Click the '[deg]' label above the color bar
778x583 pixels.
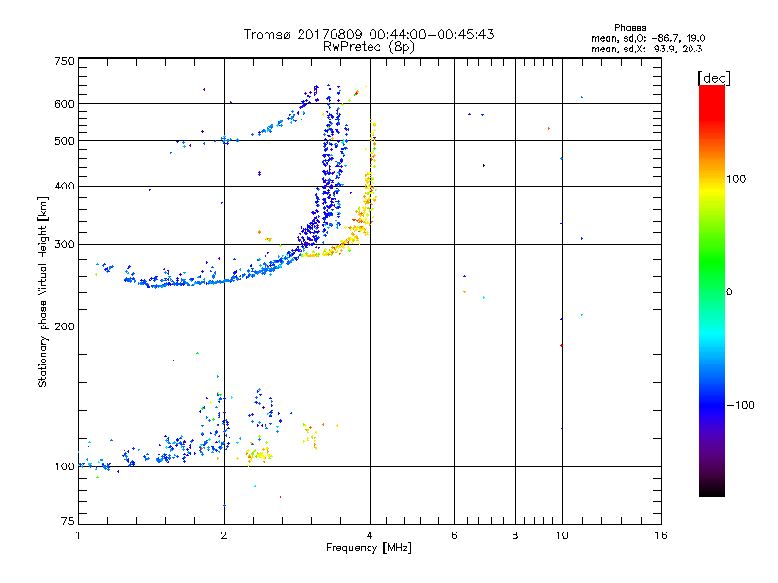[714, 78]
